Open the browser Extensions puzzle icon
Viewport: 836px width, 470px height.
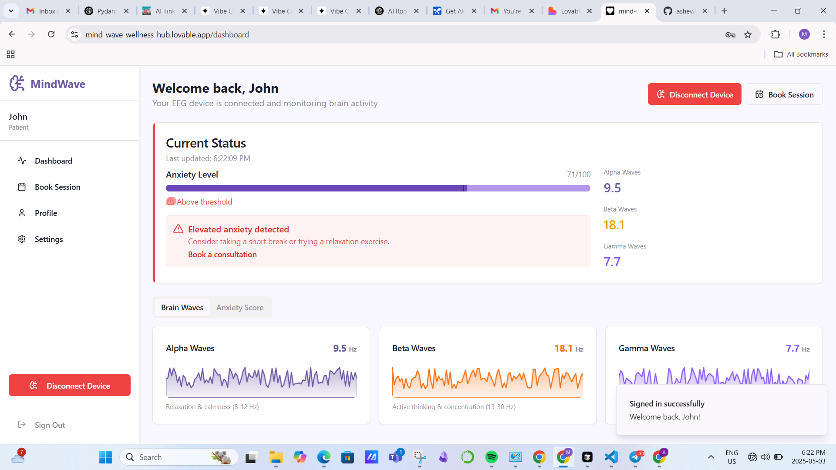click(775, 35)
